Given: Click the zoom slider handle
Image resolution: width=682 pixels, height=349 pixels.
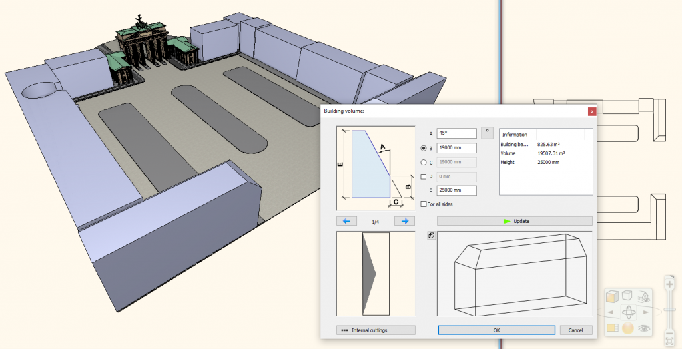Looking at the screenshot, I should (x=669, y=308).
